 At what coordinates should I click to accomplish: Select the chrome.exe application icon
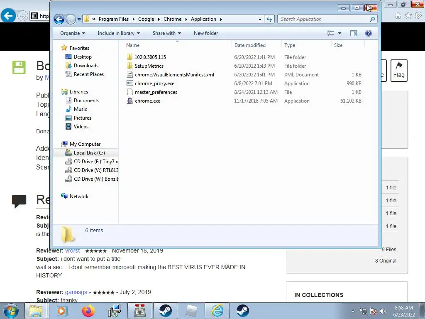click(130, 101)
